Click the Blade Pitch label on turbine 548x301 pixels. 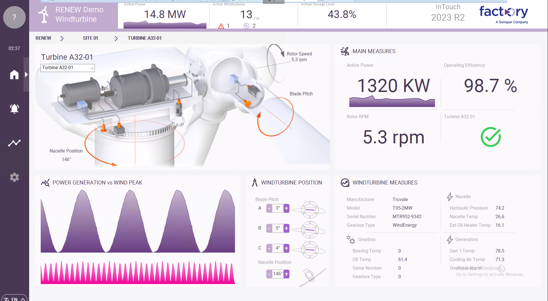[x=301, y=94]
